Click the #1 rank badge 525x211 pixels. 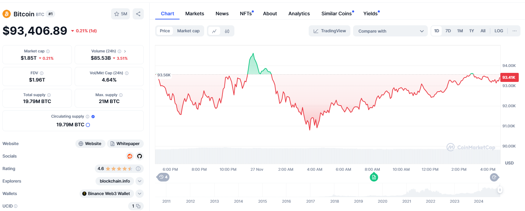pos(51,14)
